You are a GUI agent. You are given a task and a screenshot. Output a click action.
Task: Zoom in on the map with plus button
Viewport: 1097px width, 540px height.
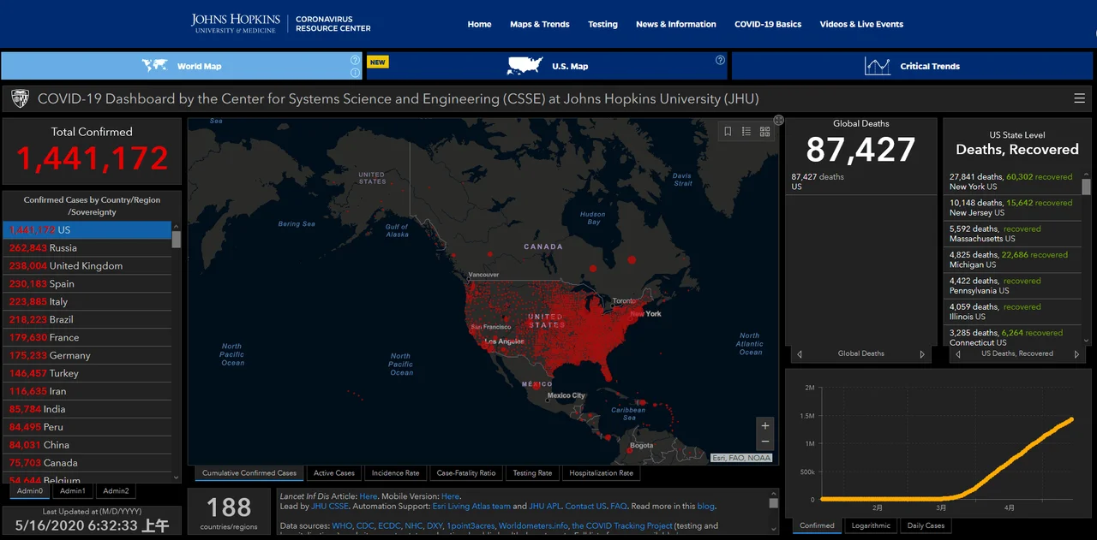[765, 425]
